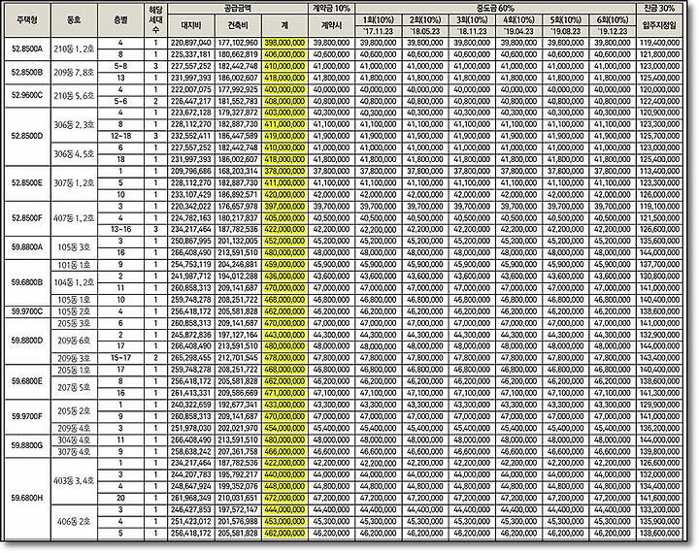Image resolution: width=699 pixels, height=553 pixels.
Task: Click the 1회(10%) installment header
Action: pyautogui.click(x=378, y=20)
